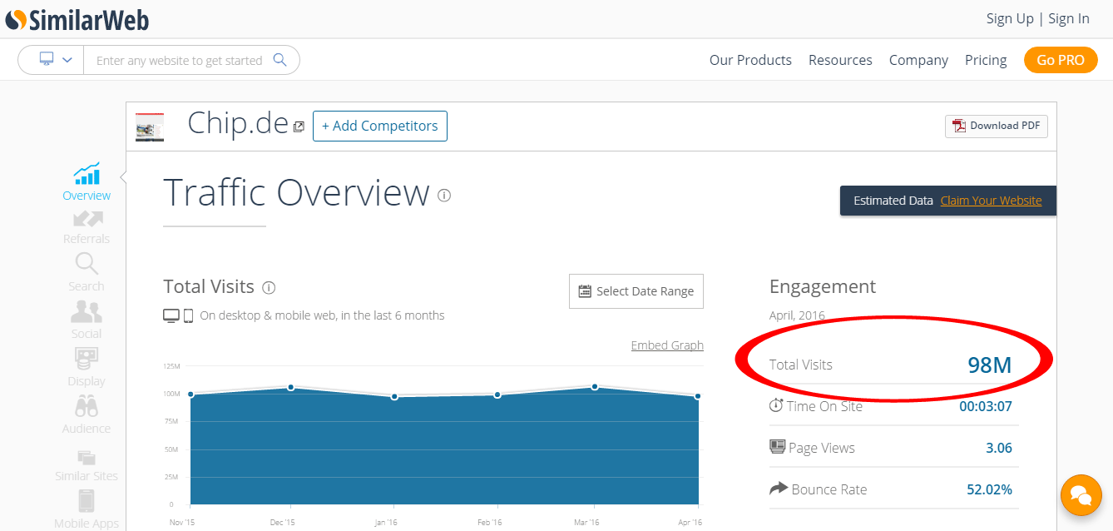Click the website search input field

pyautogui.click(x=179, y=61)
